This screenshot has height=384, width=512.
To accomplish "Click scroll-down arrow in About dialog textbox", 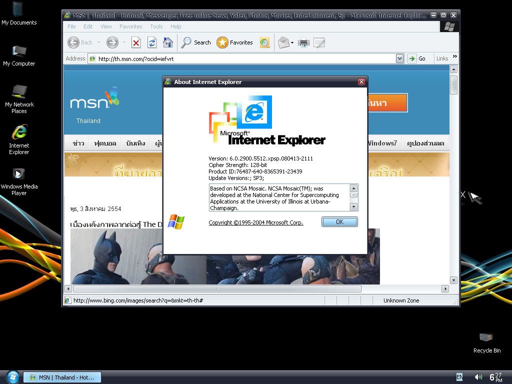I will (353, 206).
